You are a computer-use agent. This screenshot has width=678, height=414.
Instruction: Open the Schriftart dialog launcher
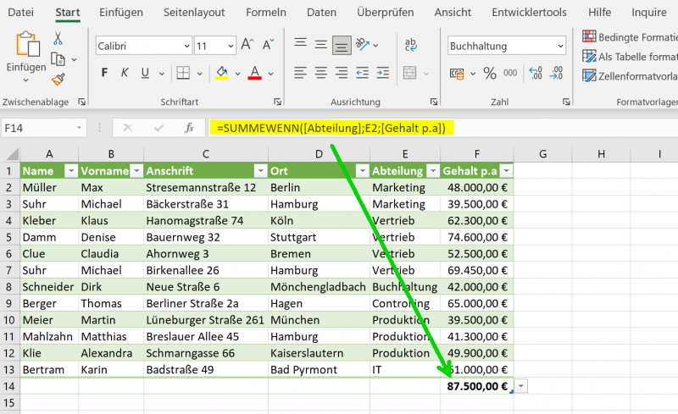click(278, 102)
